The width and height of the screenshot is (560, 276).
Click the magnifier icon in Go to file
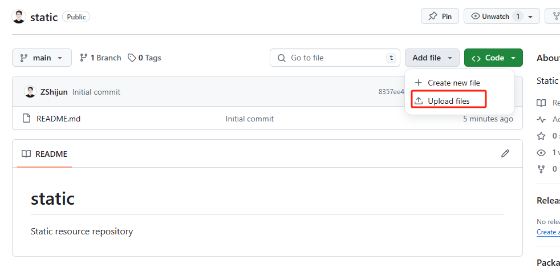(282, 58)
